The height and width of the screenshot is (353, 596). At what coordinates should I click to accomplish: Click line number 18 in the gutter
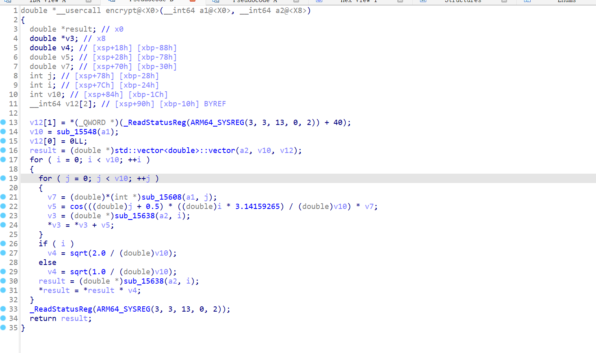pos(13,169)
